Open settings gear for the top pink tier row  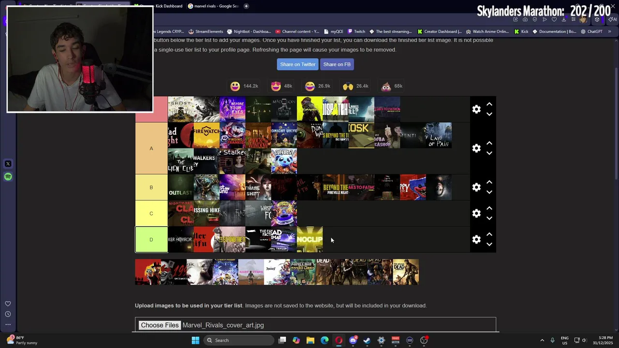point(476,109)
